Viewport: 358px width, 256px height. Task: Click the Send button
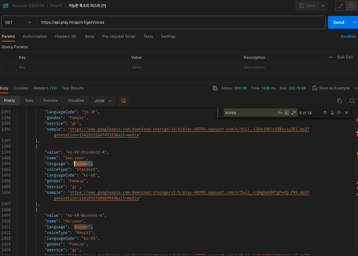(x=339, y=22)
